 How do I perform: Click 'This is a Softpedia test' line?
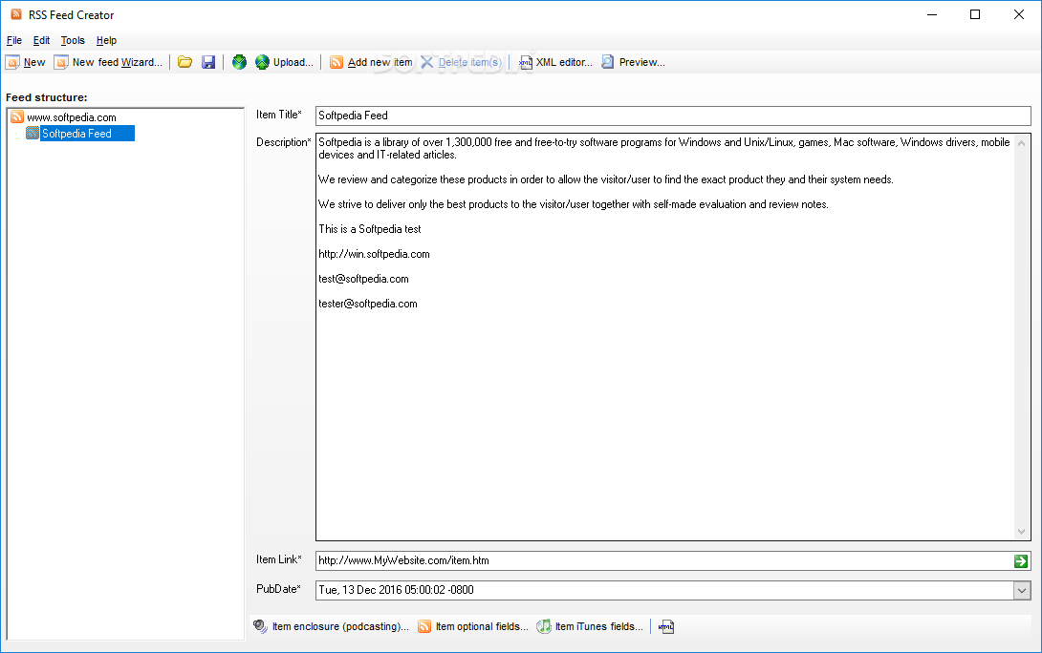[370, 230]
